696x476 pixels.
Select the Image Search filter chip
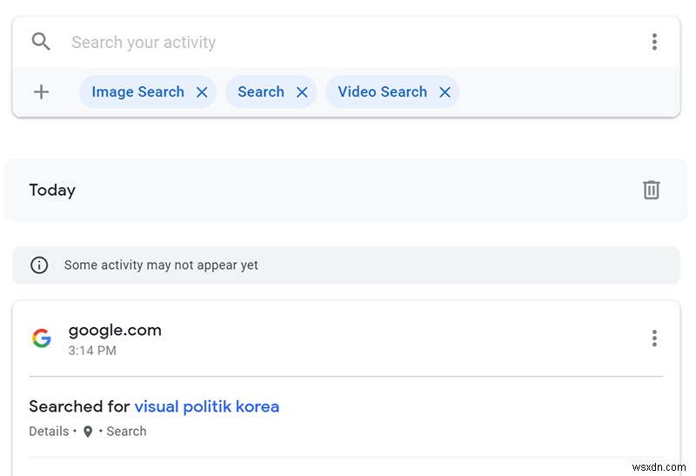pos(137,92)
